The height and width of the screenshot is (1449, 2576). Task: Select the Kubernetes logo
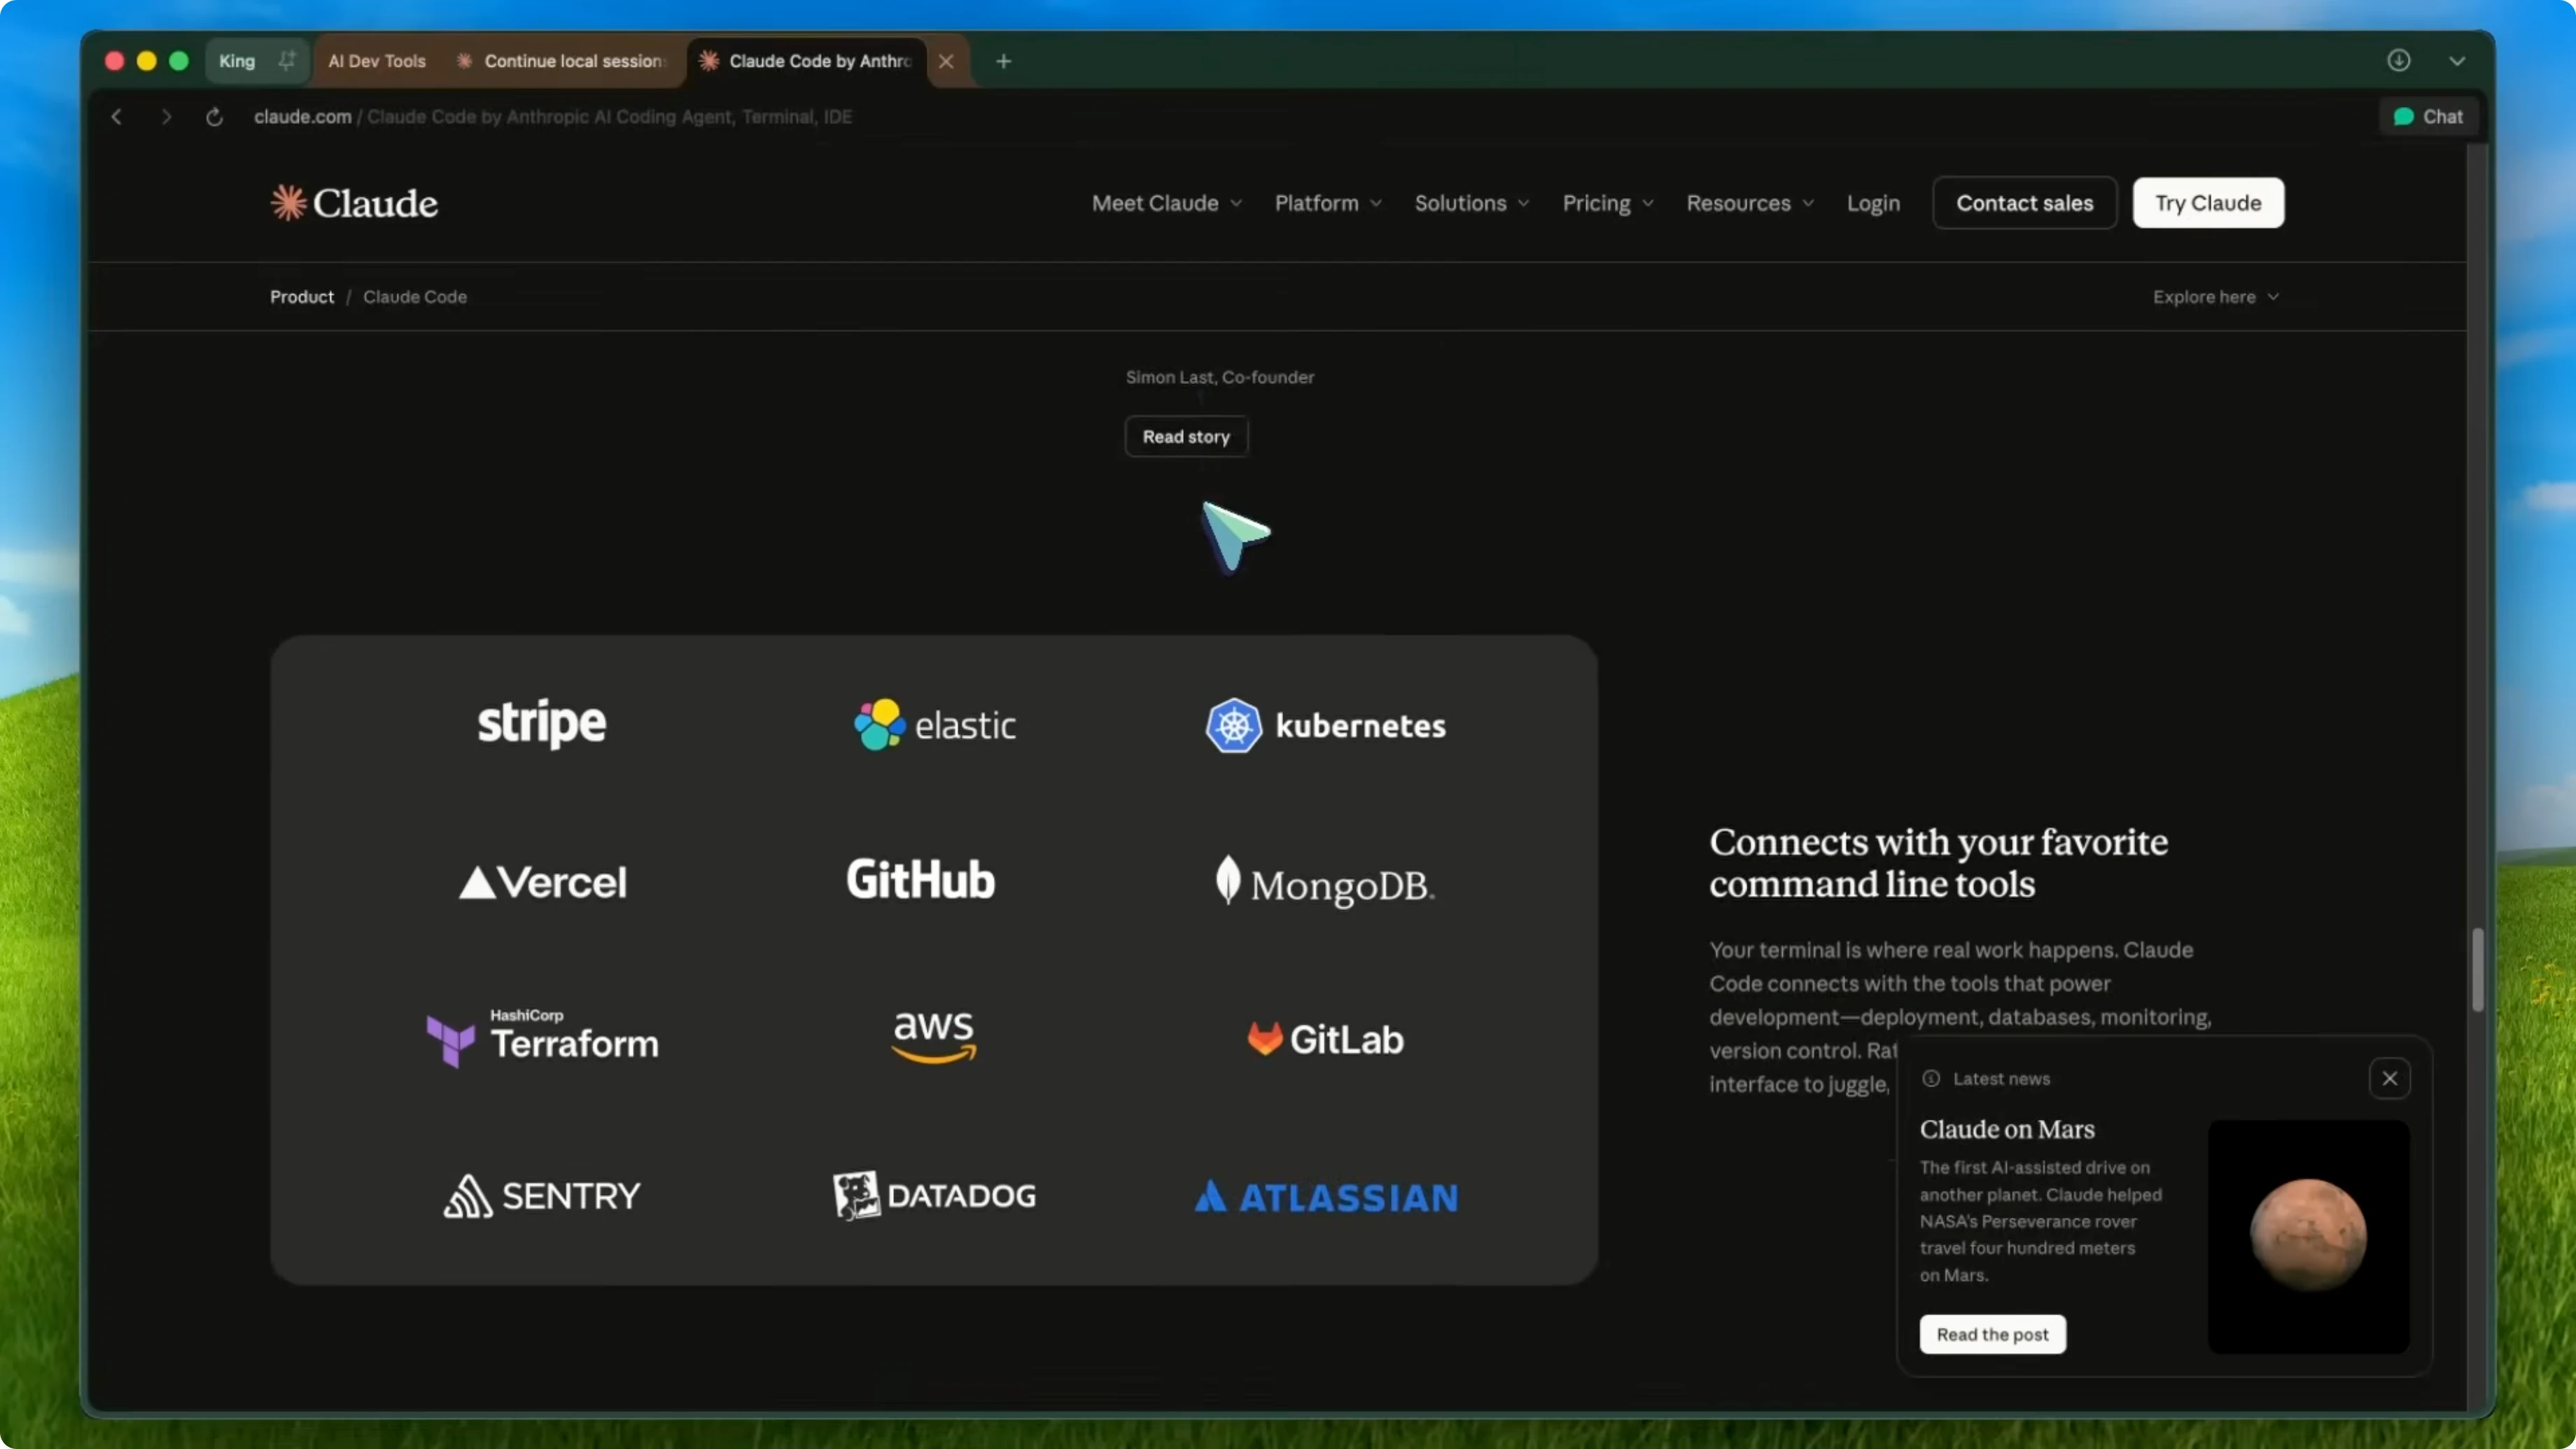coord(1326,725)
